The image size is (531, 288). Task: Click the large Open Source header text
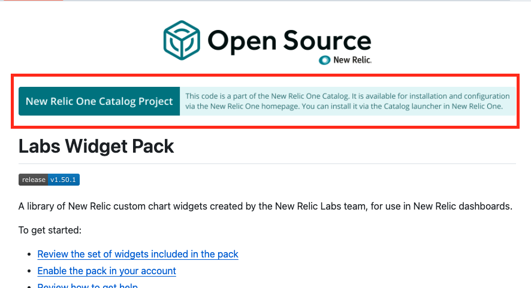(x=289, y=41)
